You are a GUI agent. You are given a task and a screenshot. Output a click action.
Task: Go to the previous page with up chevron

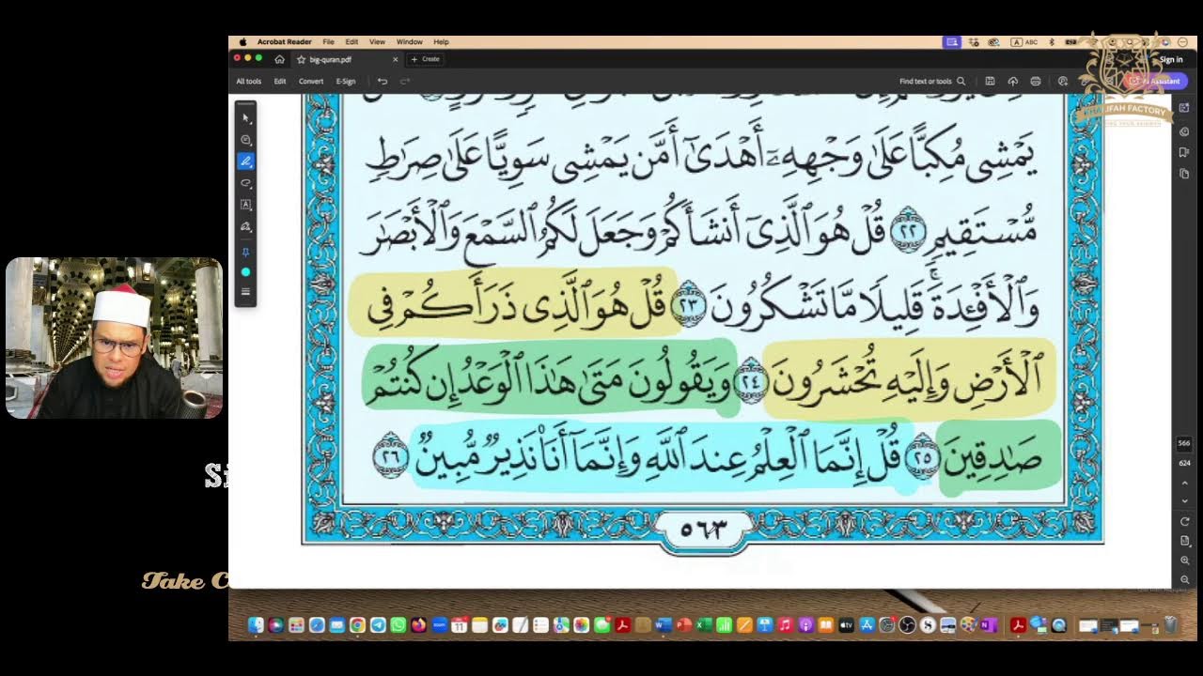pyautogui.click(x=1185, y=483)
